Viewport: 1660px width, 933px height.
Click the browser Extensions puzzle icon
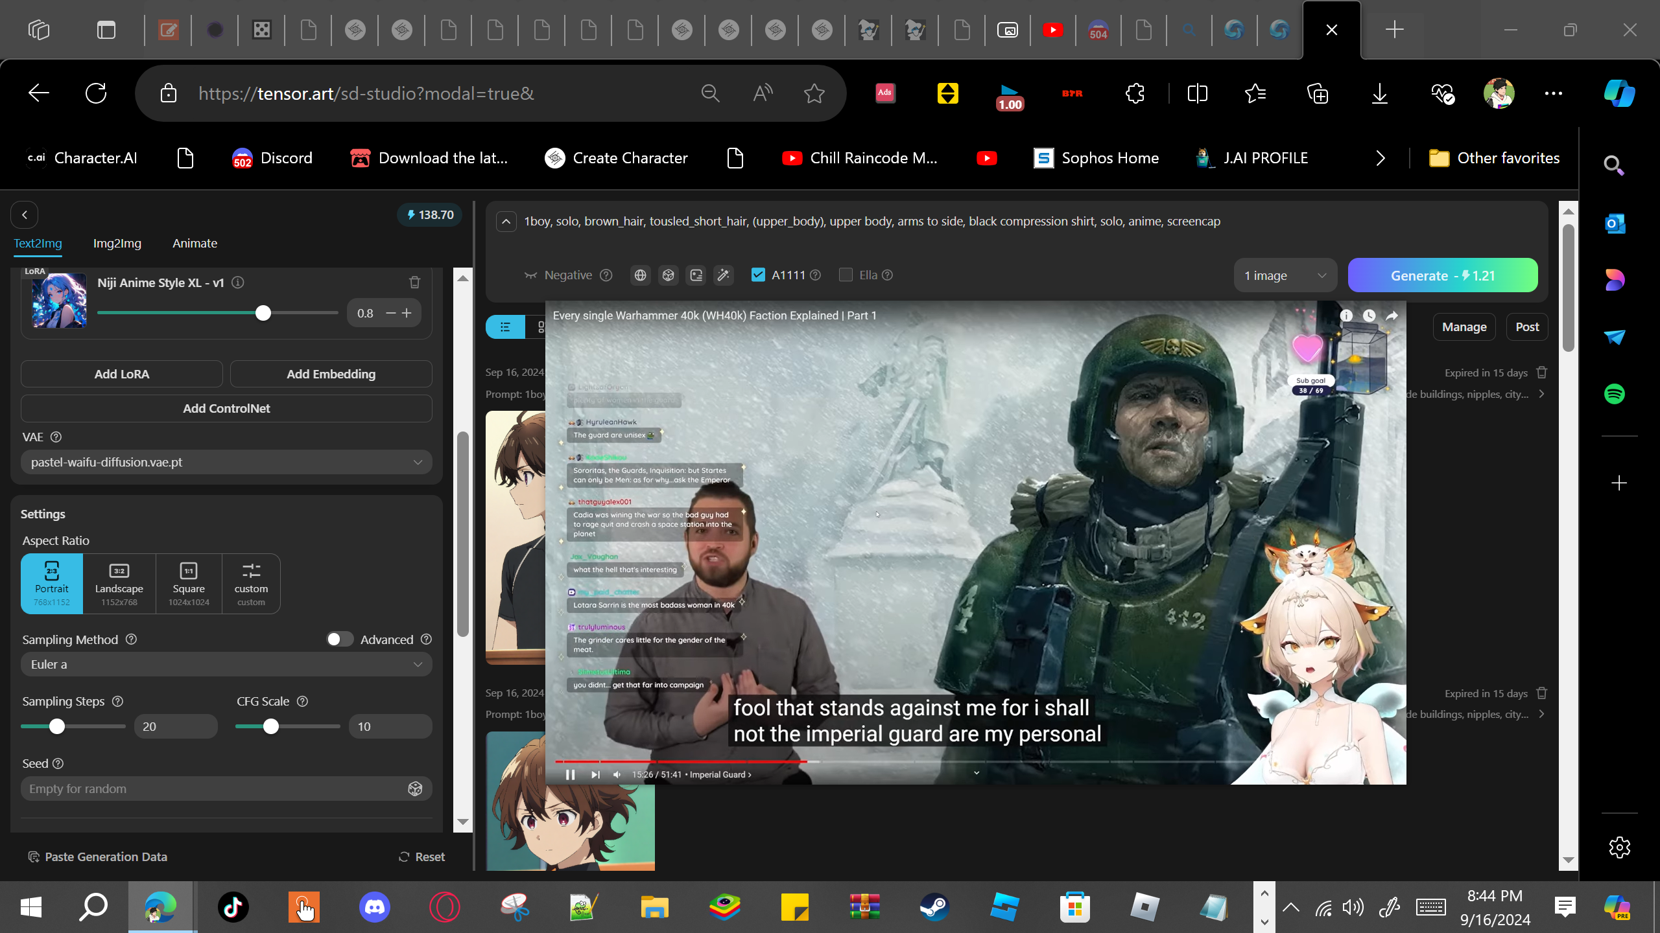(1135, 93)
